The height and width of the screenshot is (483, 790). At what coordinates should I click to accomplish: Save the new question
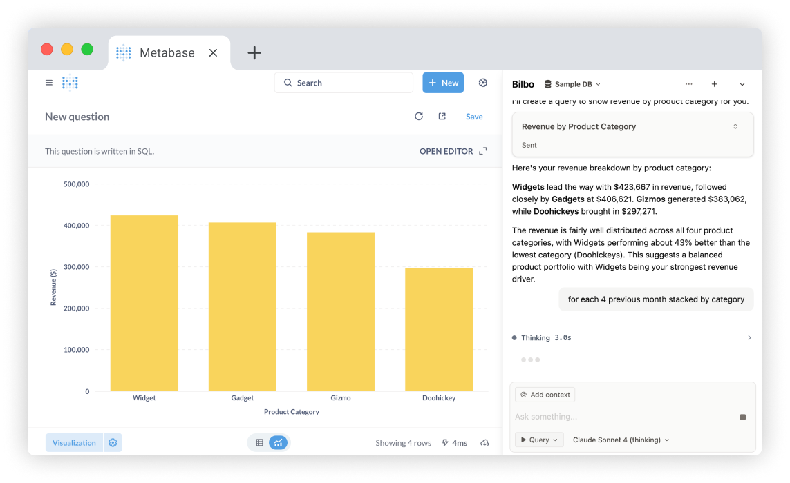click(474, 117)
